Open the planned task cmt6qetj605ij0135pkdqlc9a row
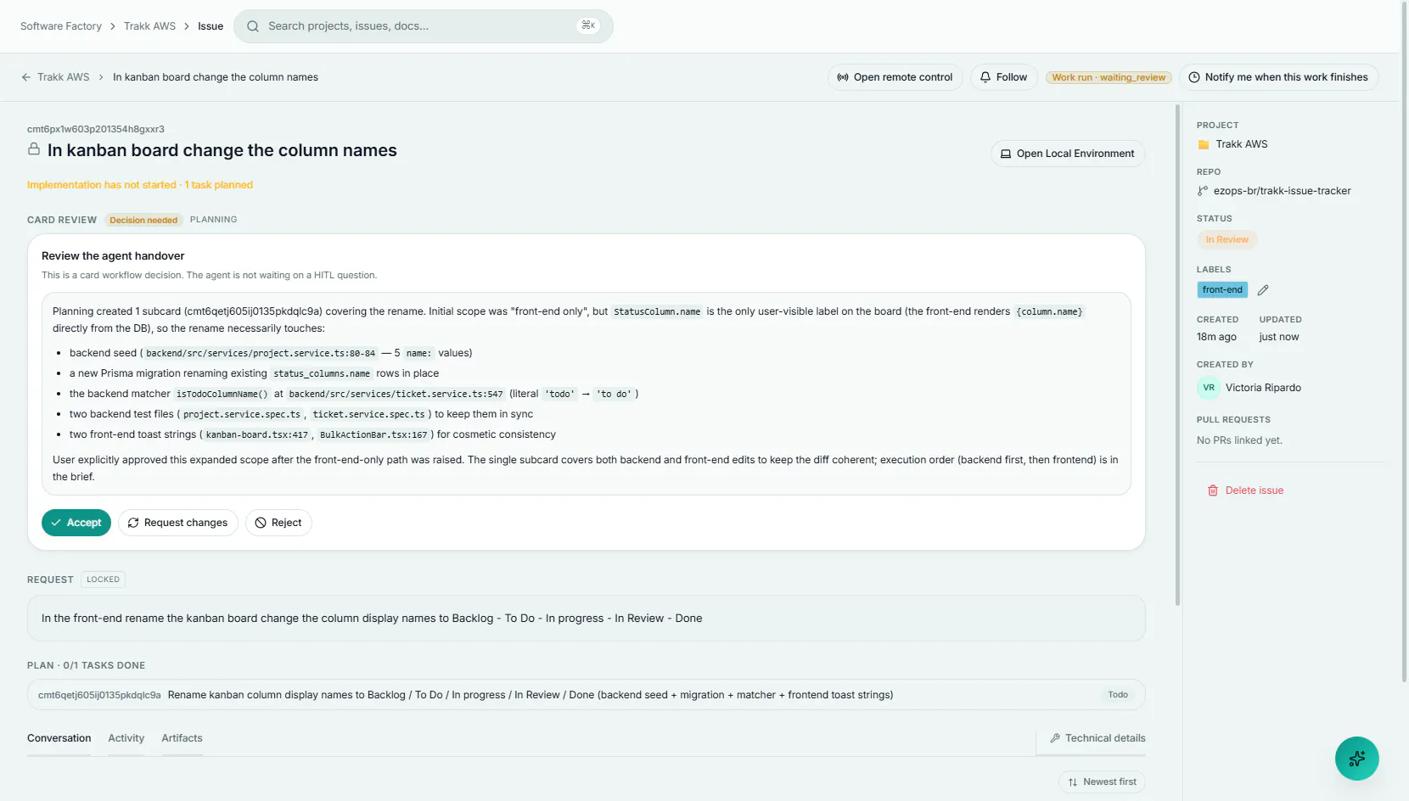This screenshot has width=1409, height=801. coord(586,695)
